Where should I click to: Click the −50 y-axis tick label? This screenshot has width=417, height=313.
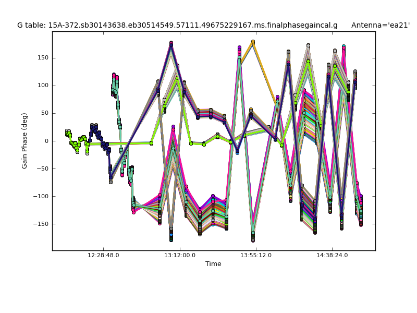[x=43, y=168]
